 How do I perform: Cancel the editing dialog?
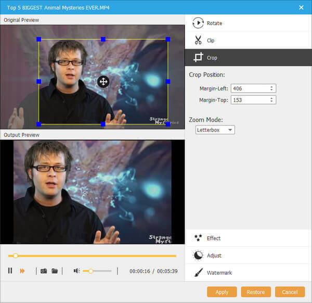coord(290,292)
